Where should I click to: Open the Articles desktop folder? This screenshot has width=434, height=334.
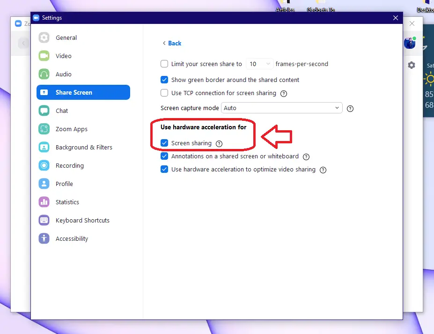click(285, 7)
